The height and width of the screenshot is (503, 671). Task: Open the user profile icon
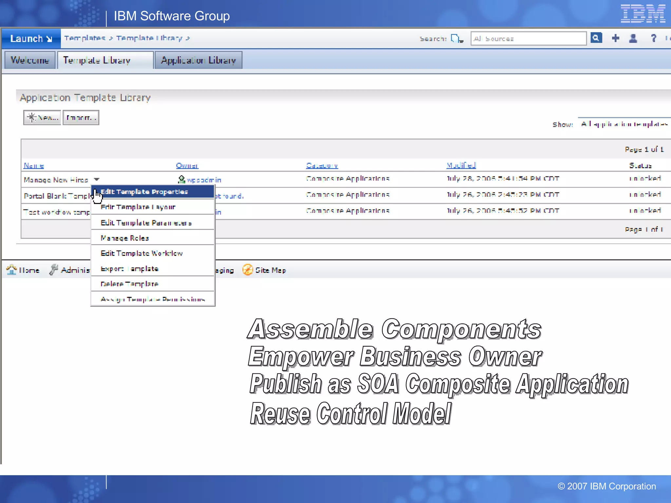pos(633,38)
